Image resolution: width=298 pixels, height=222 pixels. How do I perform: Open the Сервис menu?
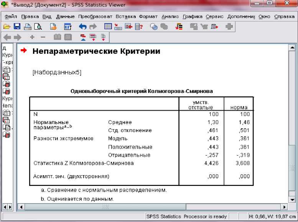tap(214, 17)
